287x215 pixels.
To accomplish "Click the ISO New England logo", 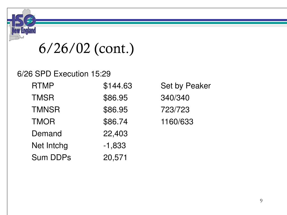I will coord(22,25).
